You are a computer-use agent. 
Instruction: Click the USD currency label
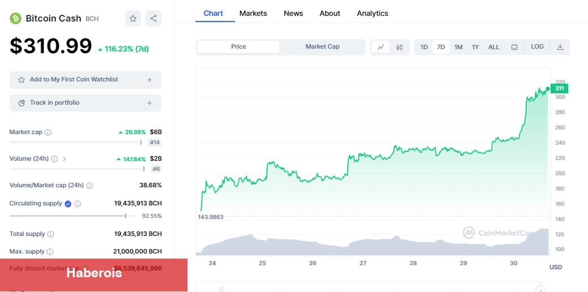point(556,267)
